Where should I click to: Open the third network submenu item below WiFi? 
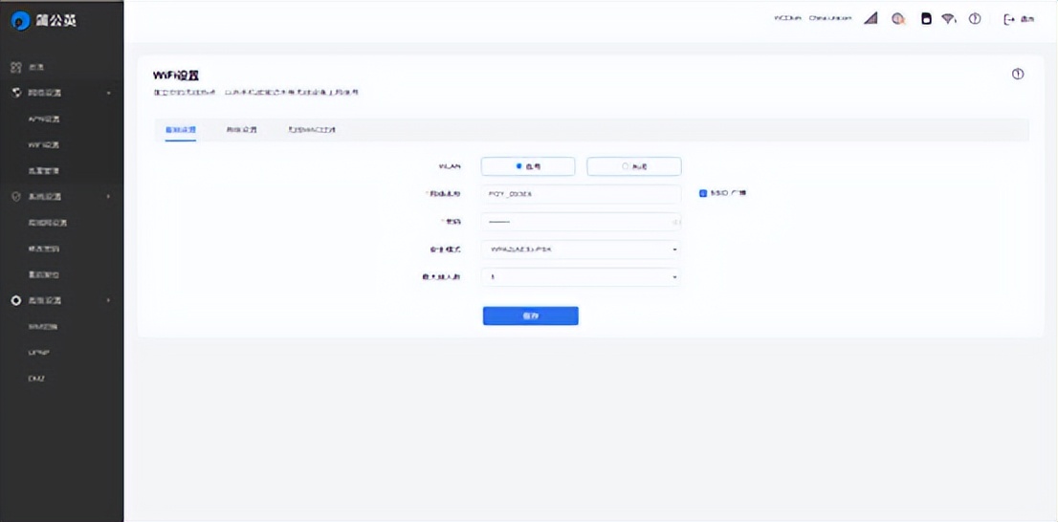click(44, 170)
